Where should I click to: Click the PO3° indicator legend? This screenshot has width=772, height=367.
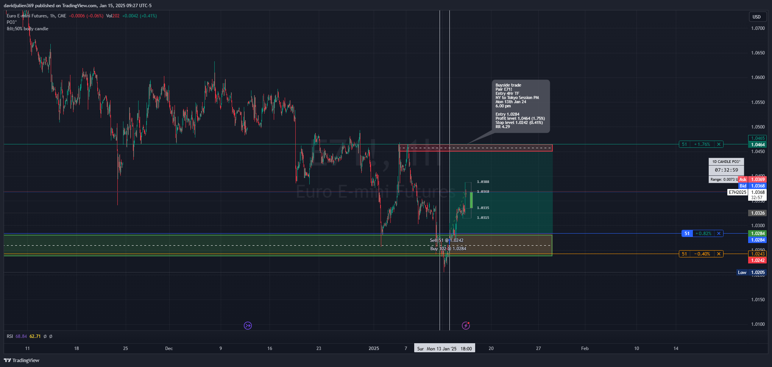click(x=12, y=22)
